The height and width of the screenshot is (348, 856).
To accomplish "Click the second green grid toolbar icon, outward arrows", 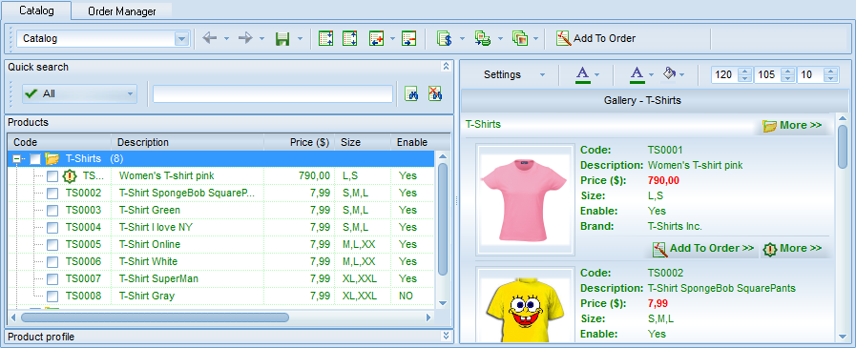I will (x=349, y=39).
